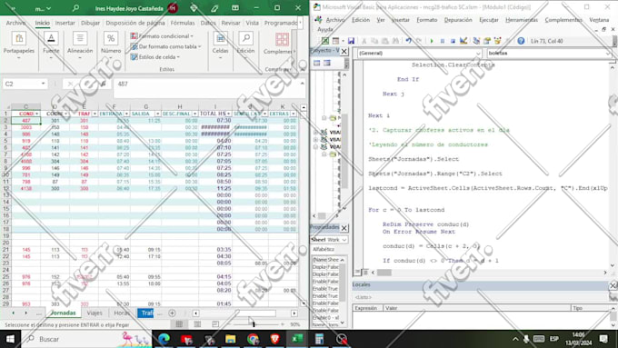Switch to the Horas sheet tab
This screenshot has height=348, width=618.
122,313
